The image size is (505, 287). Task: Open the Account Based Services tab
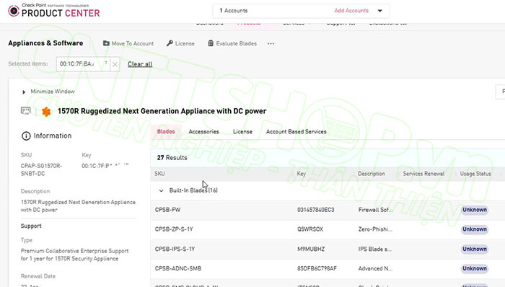[297, 131]
